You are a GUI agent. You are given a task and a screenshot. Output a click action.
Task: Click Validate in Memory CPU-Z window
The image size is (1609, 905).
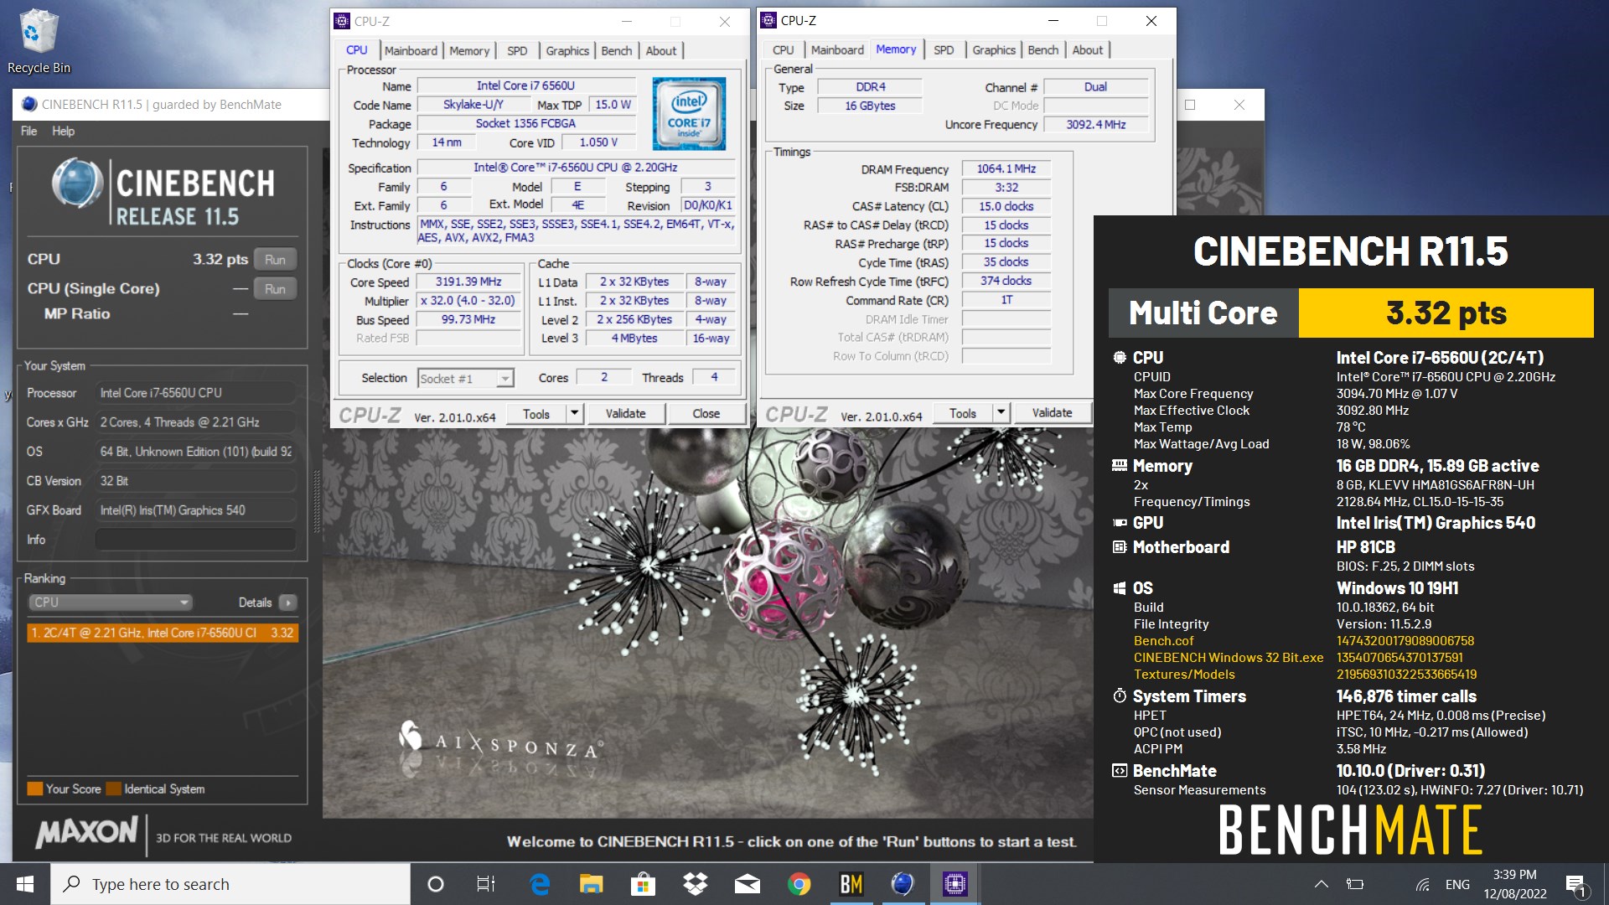[x=1053, y=412]
